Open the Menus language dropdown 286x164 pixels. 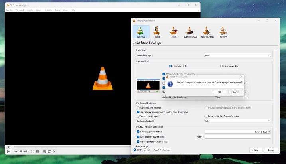click(237, 55)
